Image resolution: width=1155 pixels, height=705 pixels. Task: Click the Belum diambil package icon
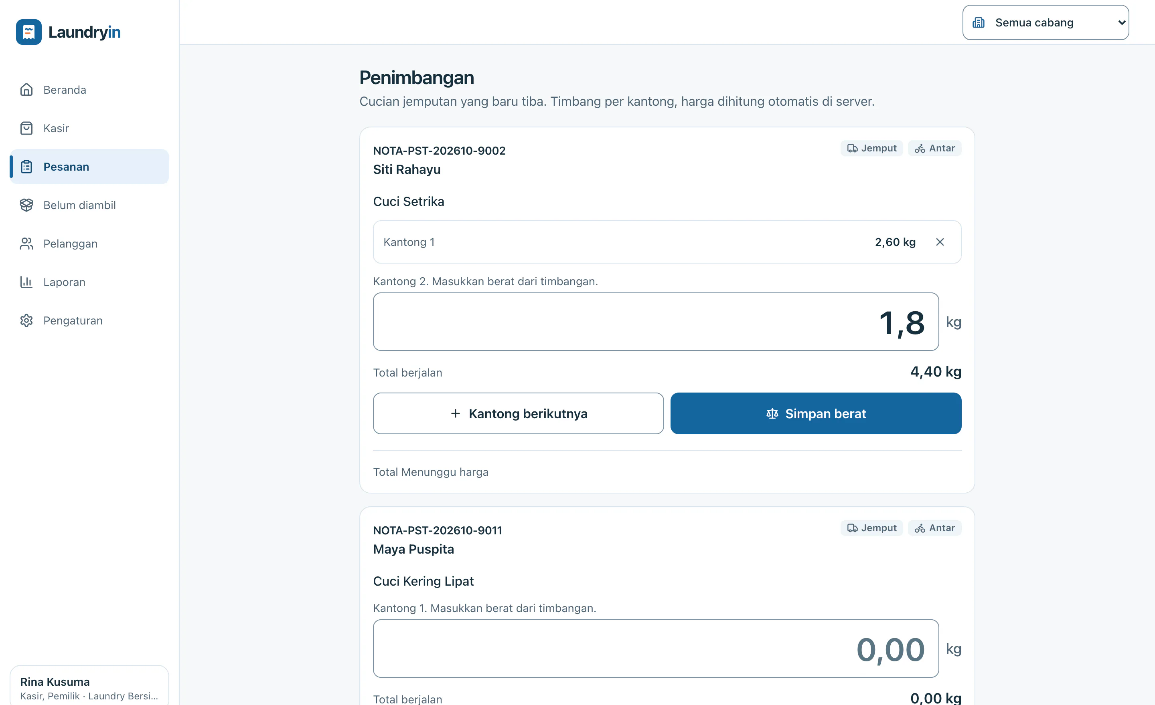tap(26, 205)
